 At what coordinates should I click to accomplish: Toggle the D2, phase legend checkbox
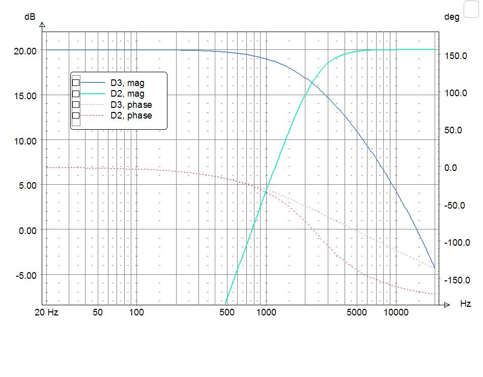(x=76, y=115)
